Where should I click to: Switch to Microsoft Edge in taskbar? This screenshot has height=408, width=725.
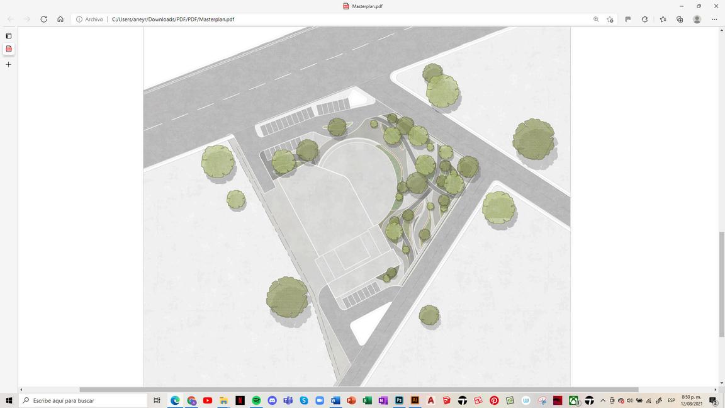click(175, 400)
